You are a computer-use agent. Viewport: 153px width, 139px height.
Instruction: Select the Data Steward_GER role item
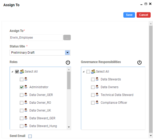coord(42,118)
